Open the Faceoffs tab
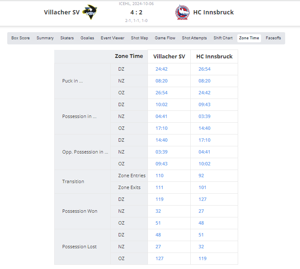The image size is (300, 269). pos(273,38)
